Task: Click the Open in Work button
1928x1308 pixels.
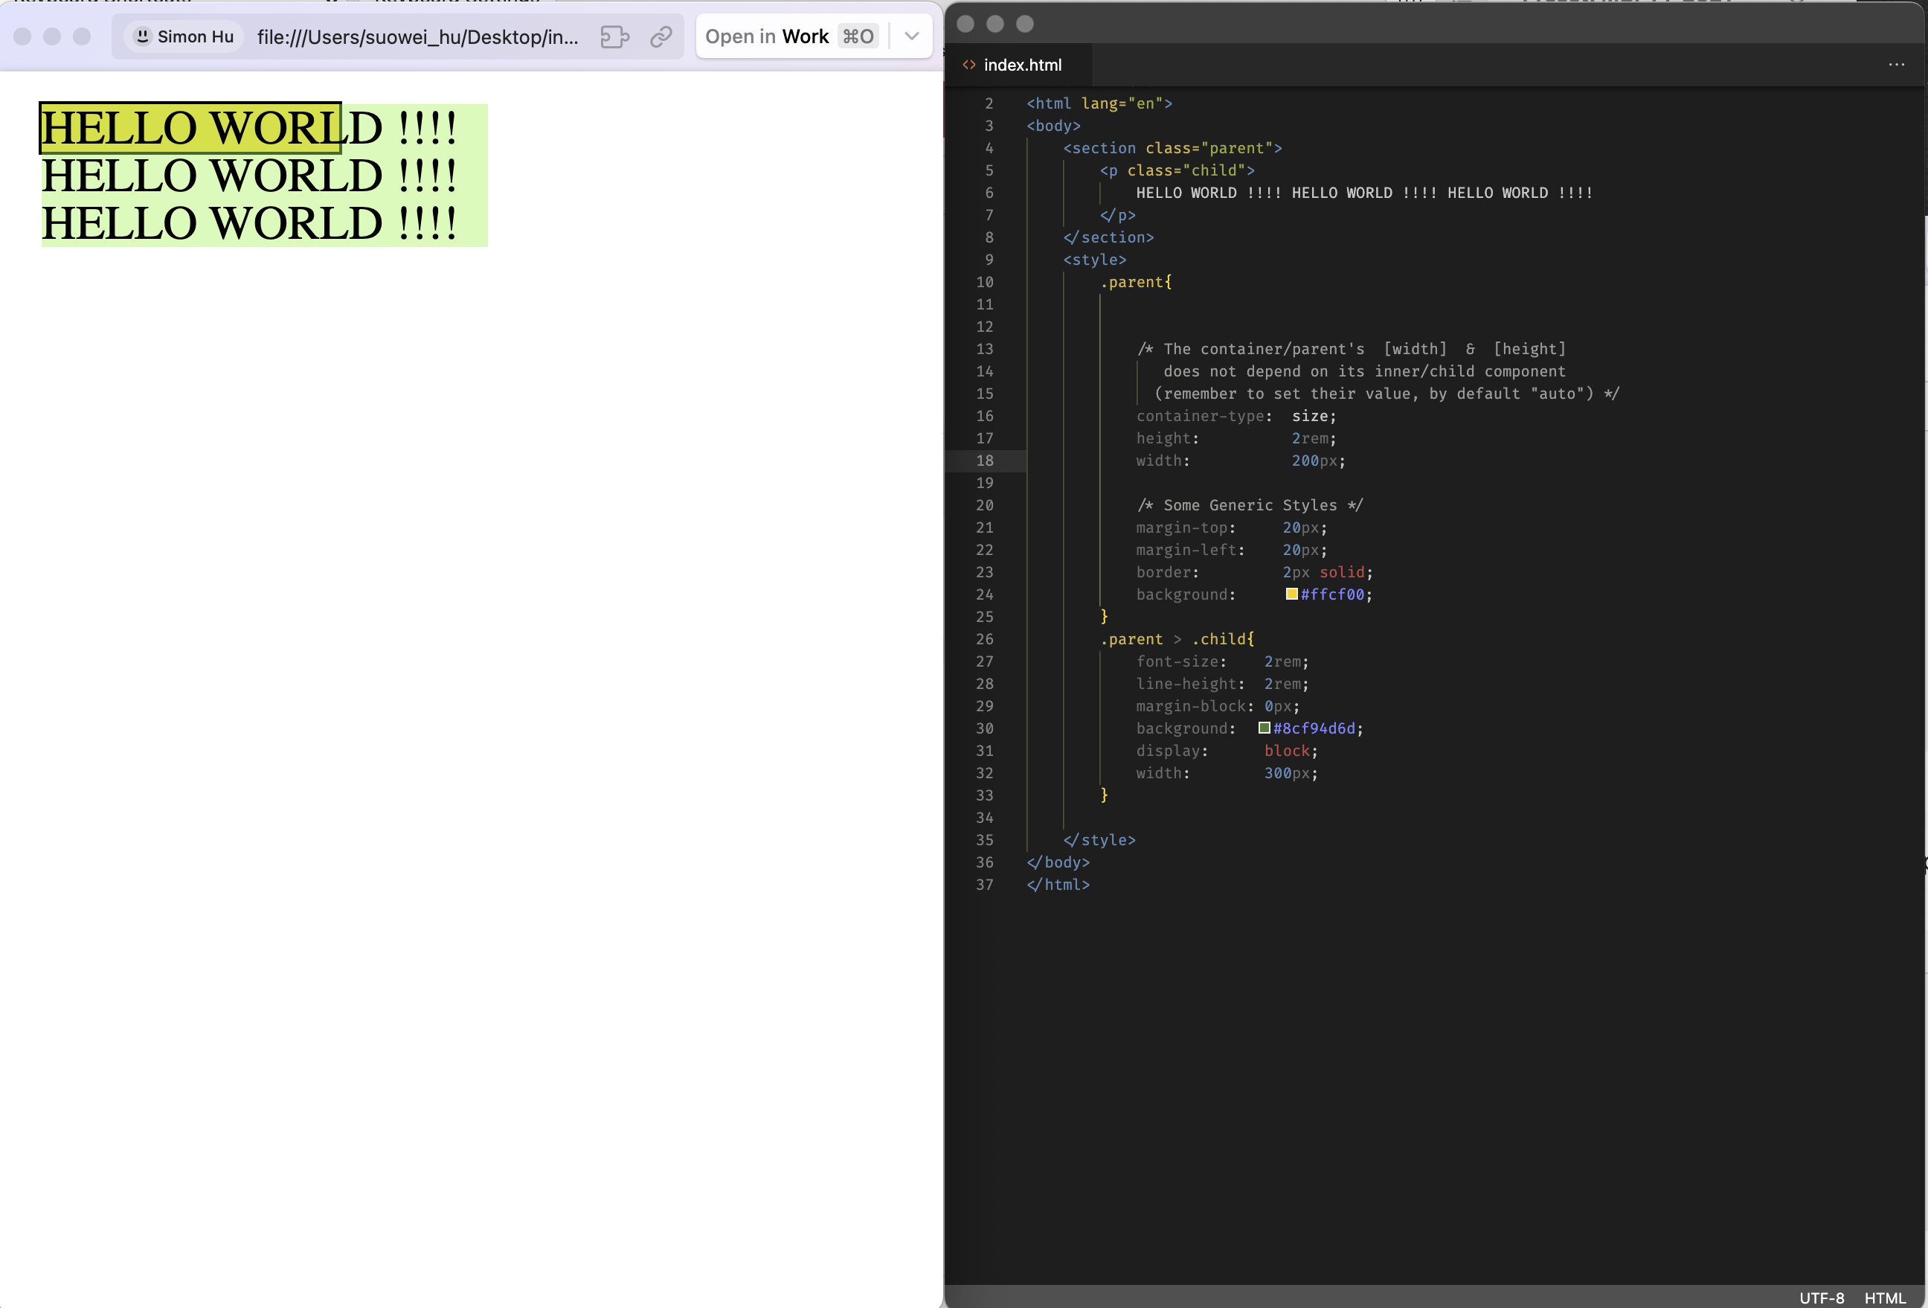Action: [x=791, y=36]
